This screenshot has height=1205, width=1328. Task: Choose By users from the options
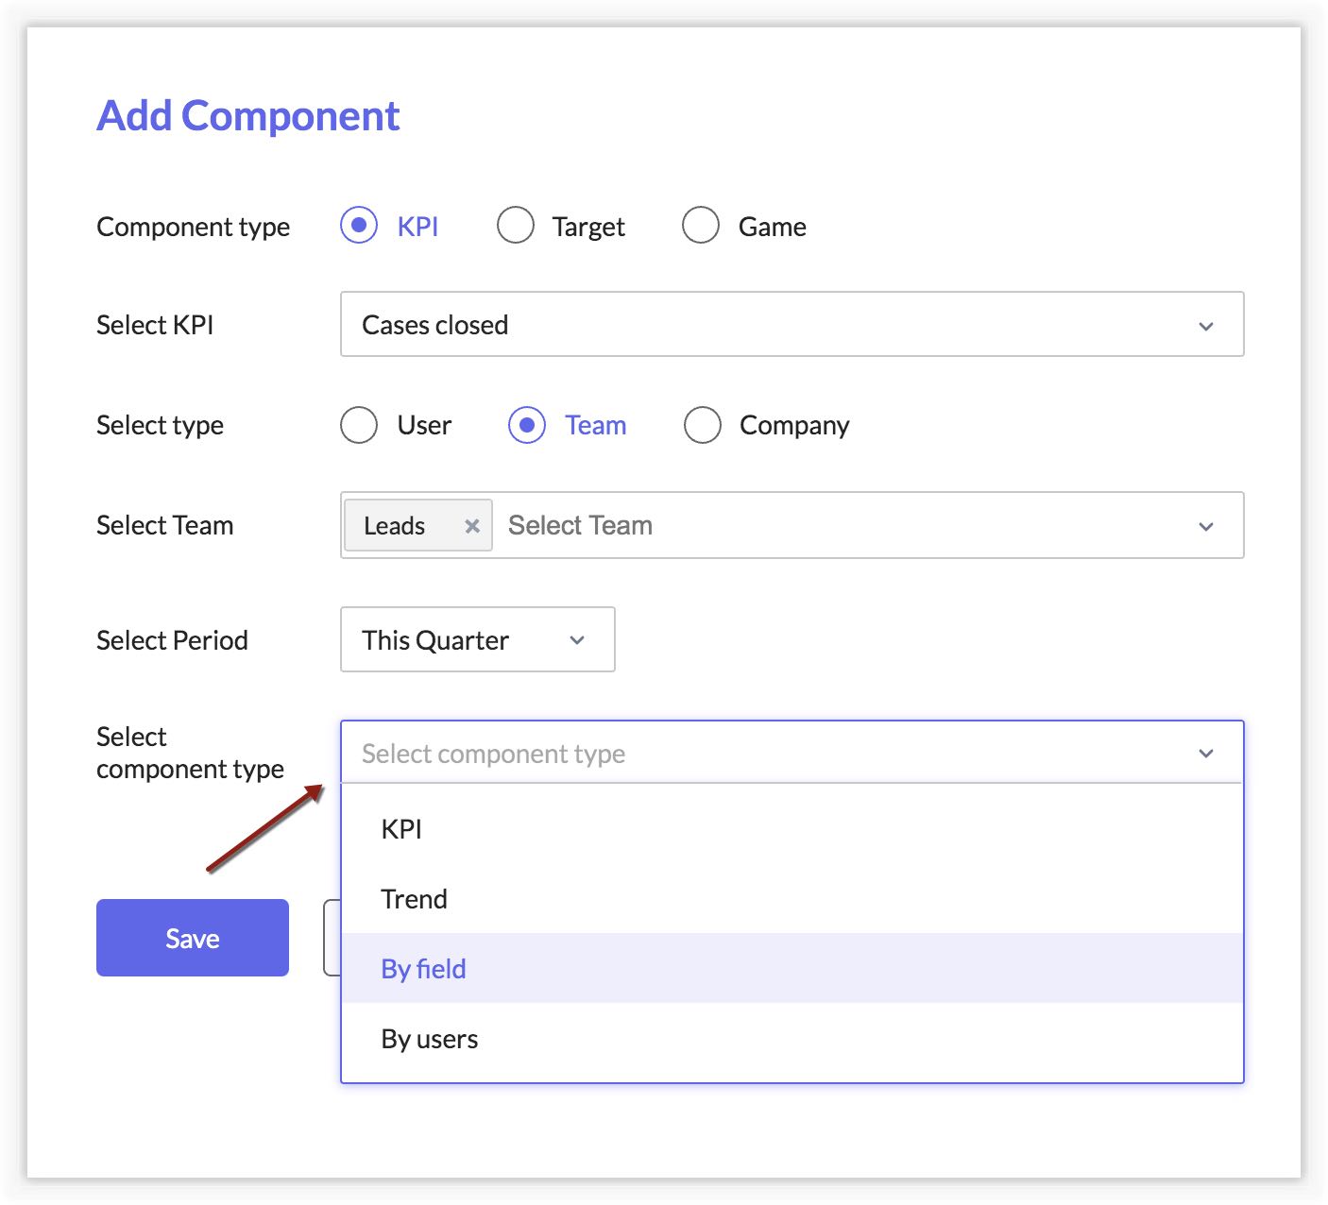pos(430,1039)
